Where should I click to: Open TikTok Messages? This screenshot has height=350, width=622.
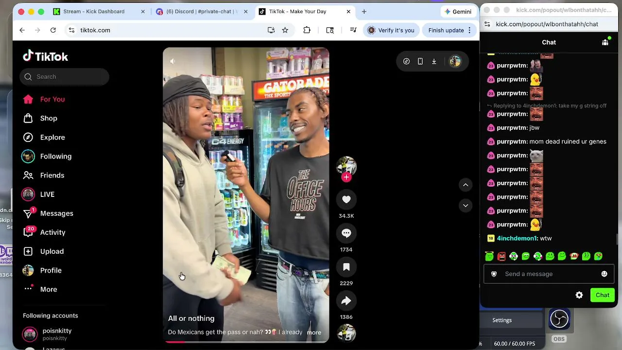48,213
